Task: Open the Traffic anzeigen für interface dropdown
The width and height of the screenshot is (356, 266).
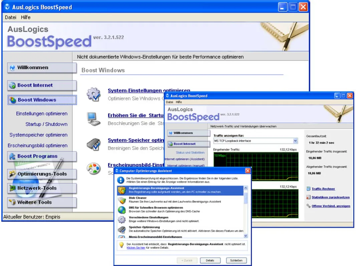Action: click(295, 141)
